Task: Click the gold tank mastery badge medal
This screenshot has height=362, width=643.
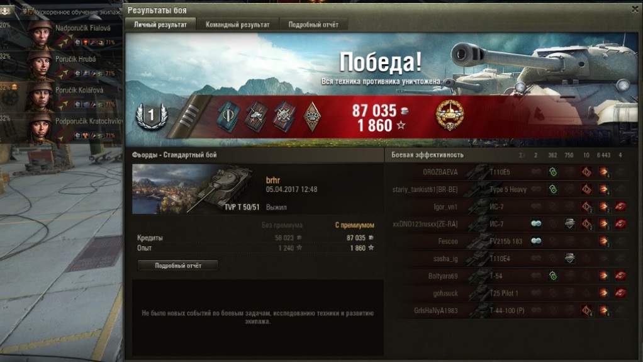Action: click(x=450, y=115)
